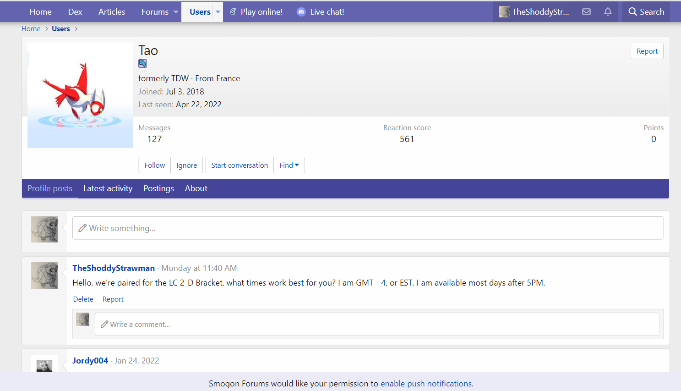The width and height of the screenshot is (681, 391).
Task: Click Tao's badge icon under the name
Action: click(143, 64)
